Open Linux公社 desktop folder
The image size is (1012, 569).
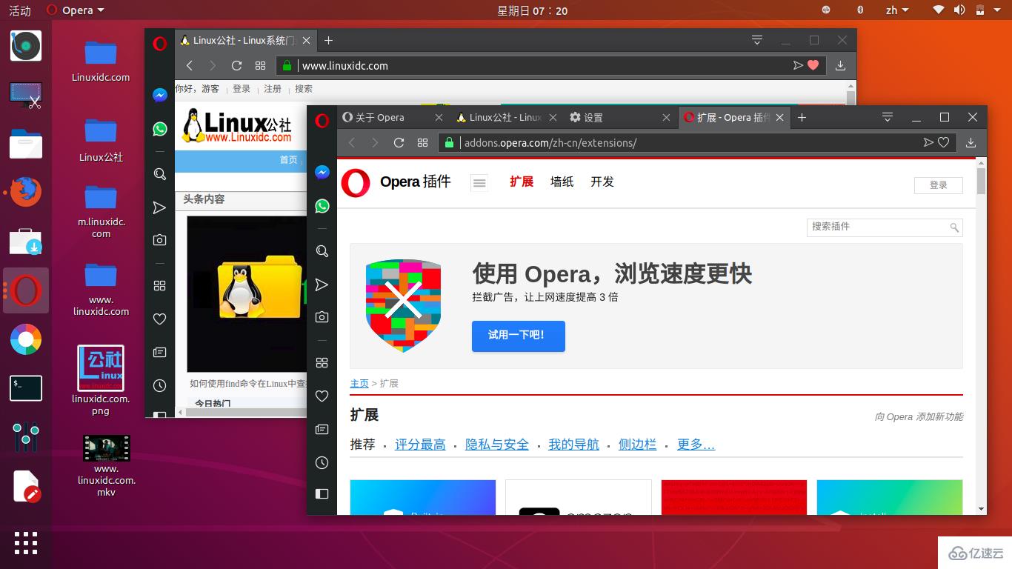101,139
